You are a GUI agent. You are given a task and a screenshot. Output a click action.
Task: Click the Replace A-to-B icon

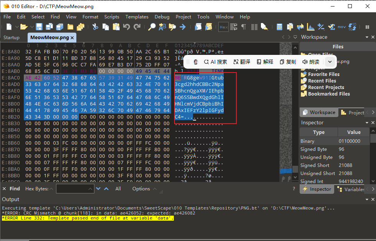162,27
